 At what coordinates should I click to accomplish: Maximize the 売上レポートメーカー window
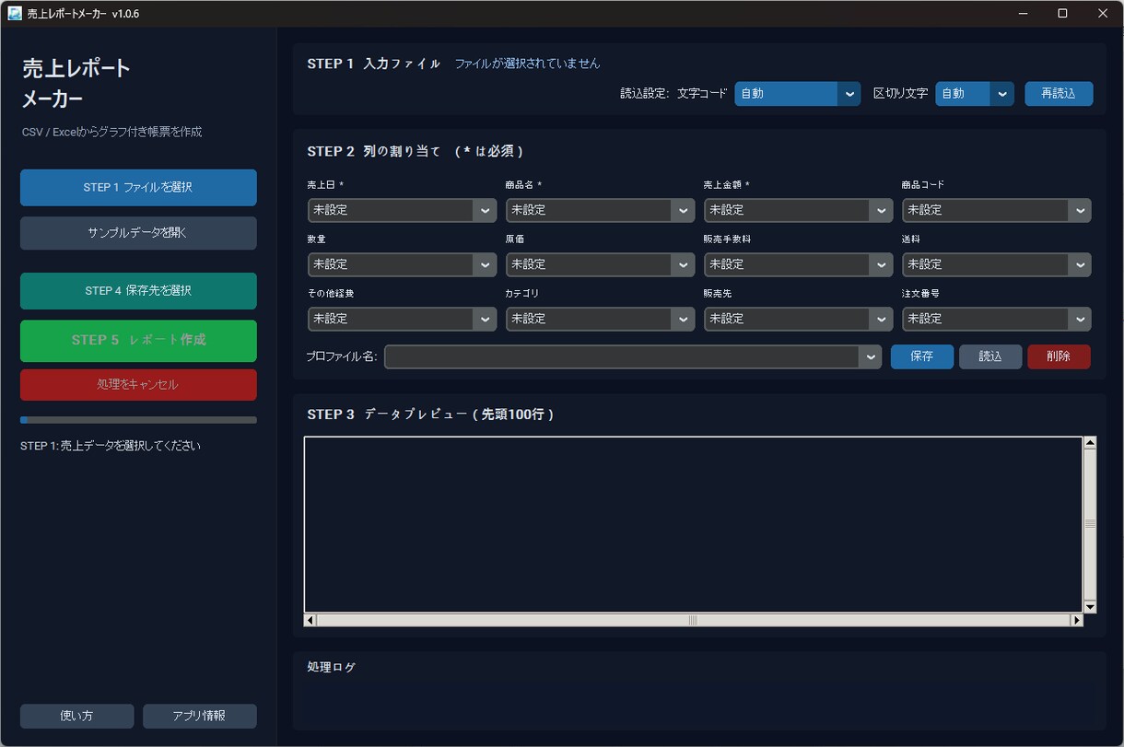click(1062, 13)
